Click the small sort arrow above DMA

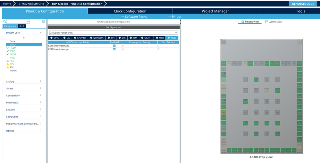pyautogui.click(x=24, y=38)
